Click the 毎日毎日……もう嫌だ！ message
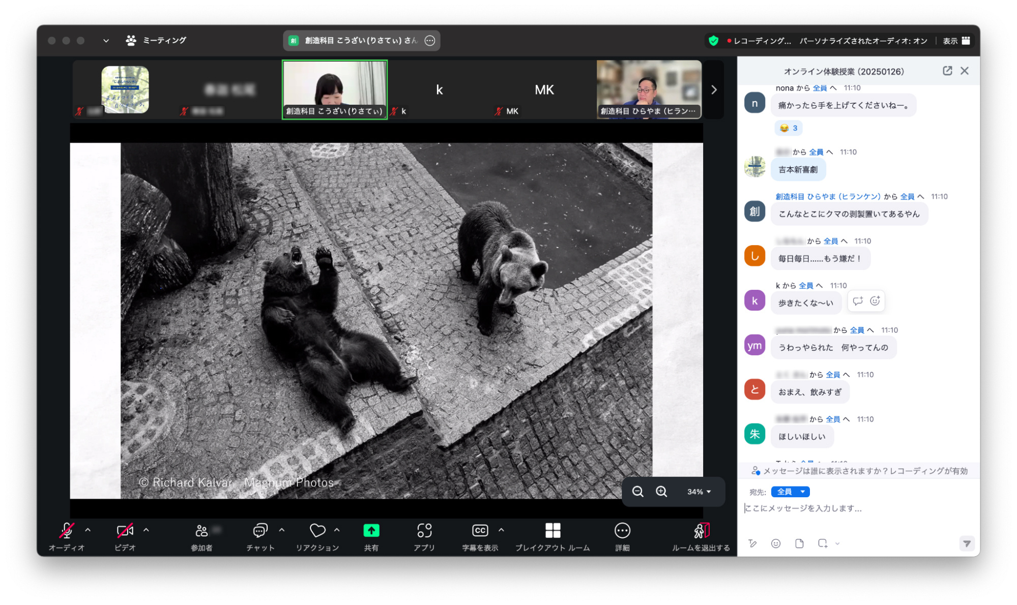Viewport: 1017px width, 605px height. click(820, 259)
